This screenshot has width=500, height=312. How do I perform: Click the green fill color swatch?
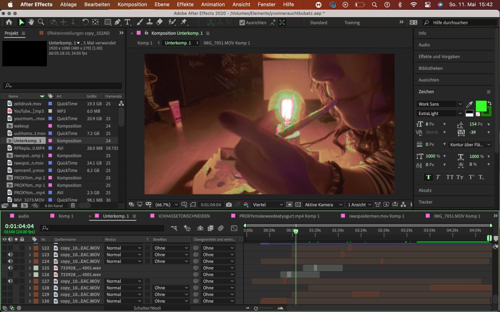(481, 105)
